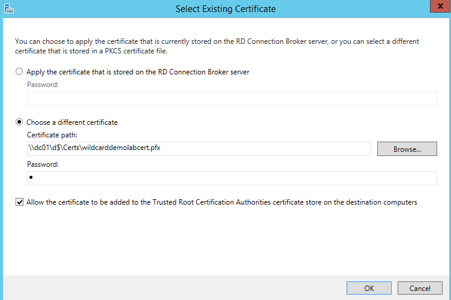Select the Choose a different certificate radio button
Viewport: 451px width, 300px height.
[x=20, y=122]
